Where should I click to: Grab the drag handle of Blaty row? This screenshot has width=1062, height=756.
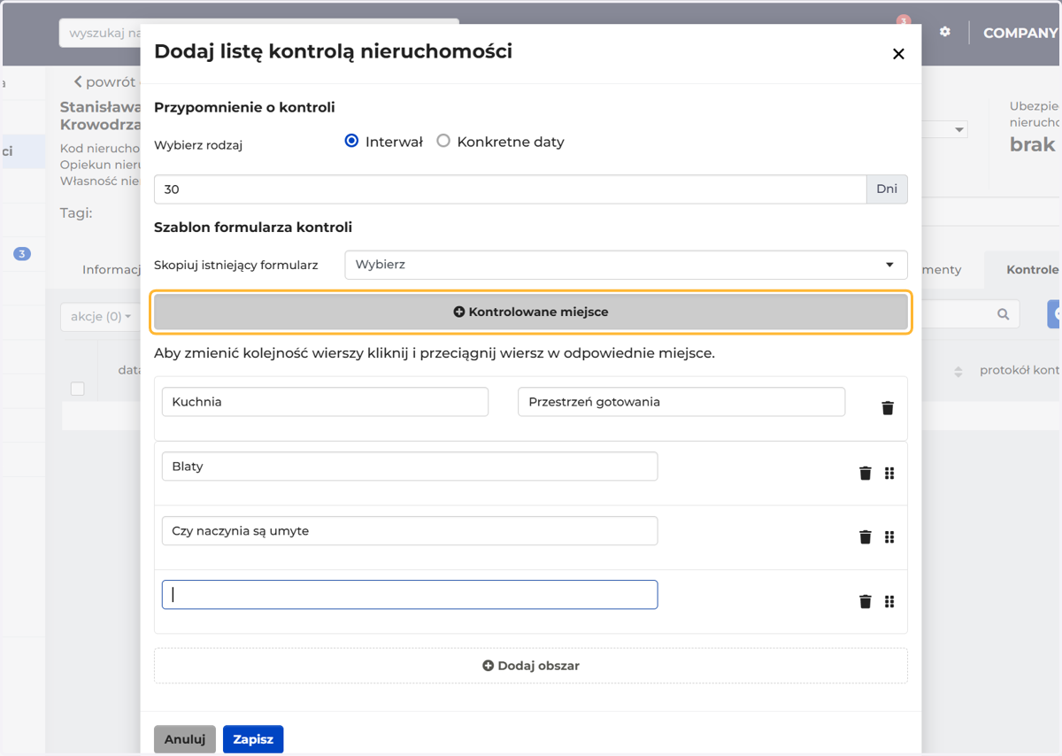click(889, 473)
